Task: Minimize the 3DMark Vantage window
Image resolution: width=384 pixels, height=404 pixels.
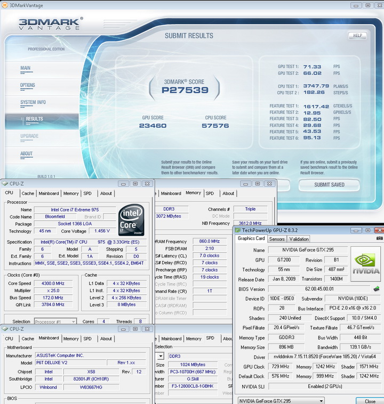Action: click(x=356, y=5)
